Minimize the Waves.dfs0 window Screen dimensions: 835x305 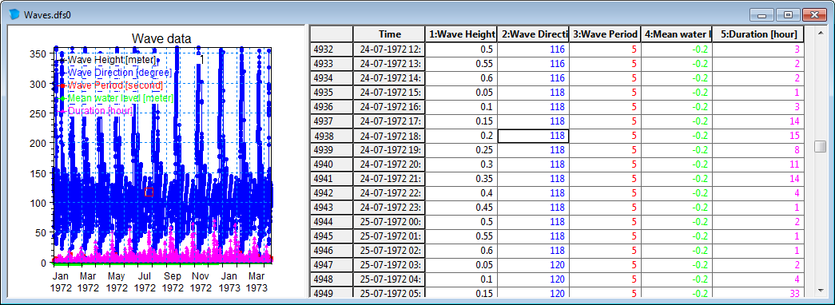[761, 15]
